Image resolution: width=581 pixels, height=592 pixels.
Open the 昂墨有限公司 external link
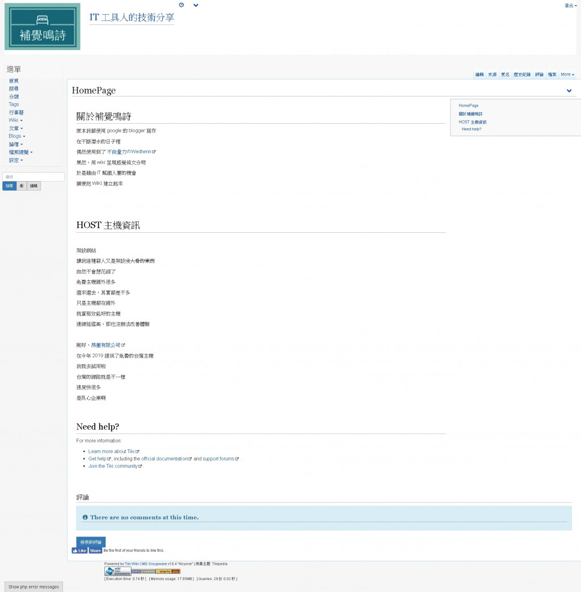pyautogui.click(x=108, y=345)
